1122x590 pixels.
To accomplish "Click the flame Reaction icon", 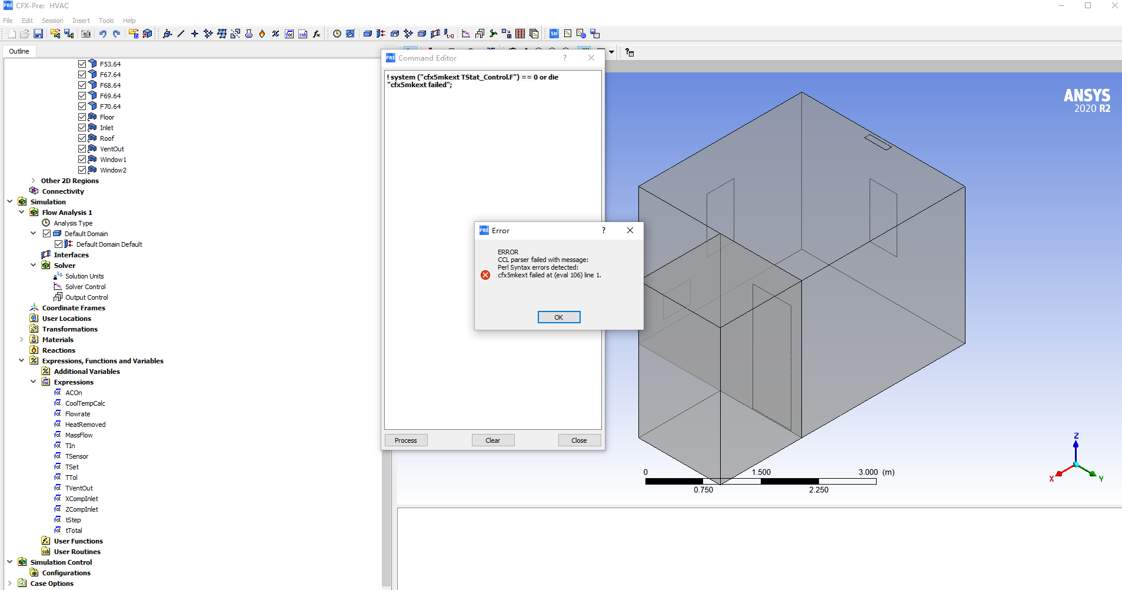I will click(262, 34).
